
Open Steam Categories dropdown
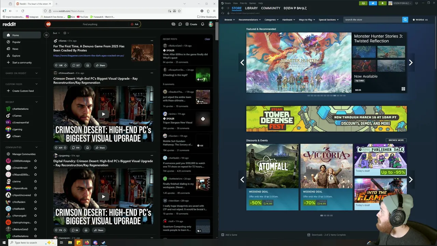coord(271,19)
